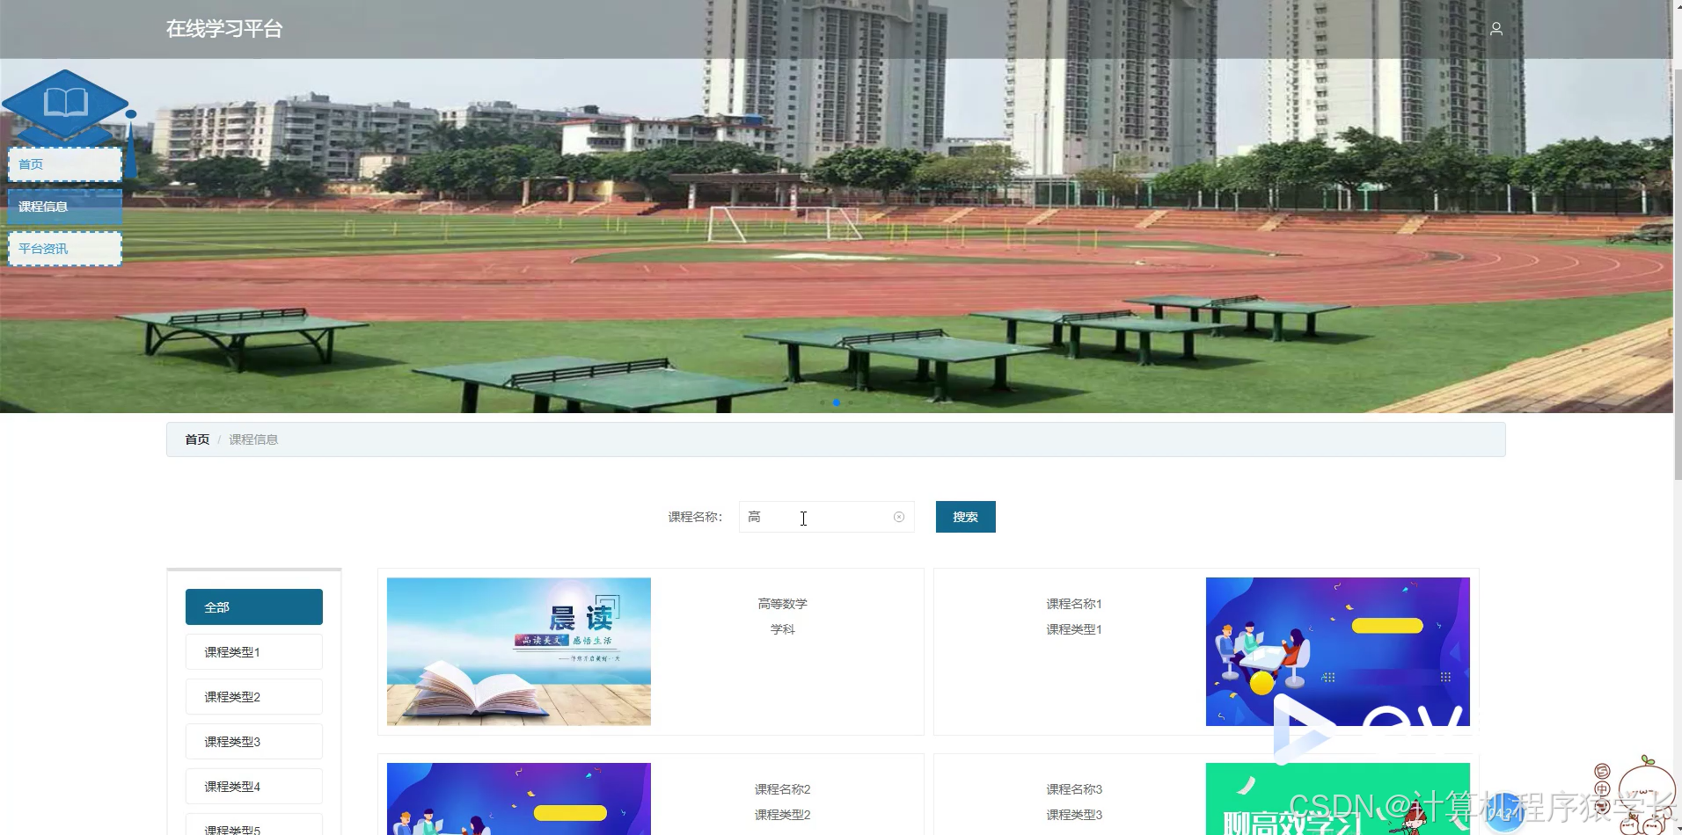This screenshot has width=1682, height=835.
Task: Select the 全部 category filter
Action: [x=253, y=606]
